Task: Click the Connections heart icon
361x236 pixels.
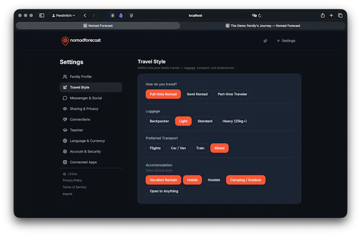Action: 65,119
